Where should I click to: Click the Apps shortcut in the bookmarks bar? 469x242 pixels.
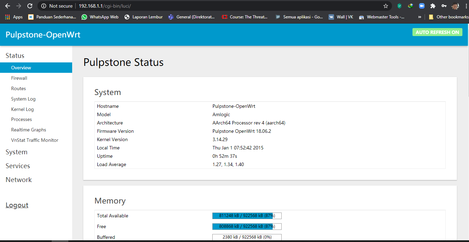14,17
